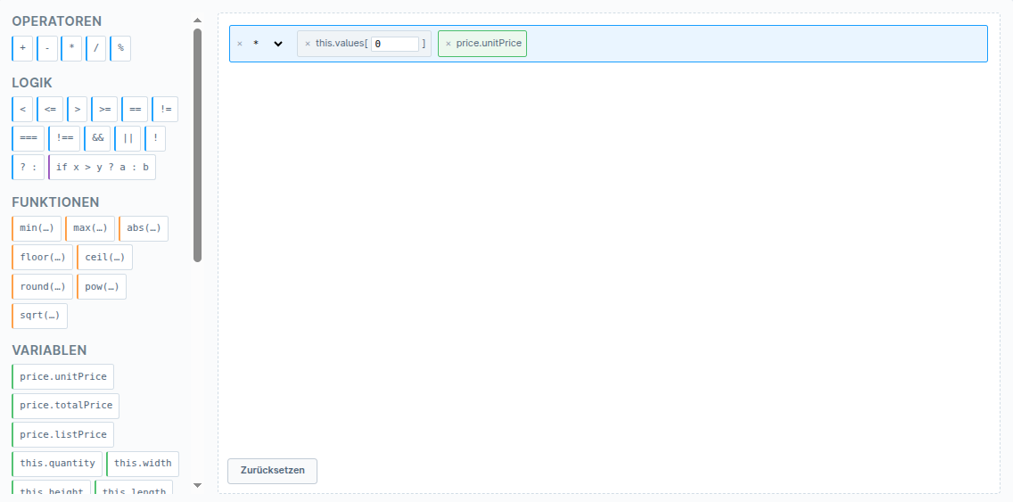Screen dimensions: 1013x502
Task: Click the VARIABLEN section heading
Action: tap(49, 350)
